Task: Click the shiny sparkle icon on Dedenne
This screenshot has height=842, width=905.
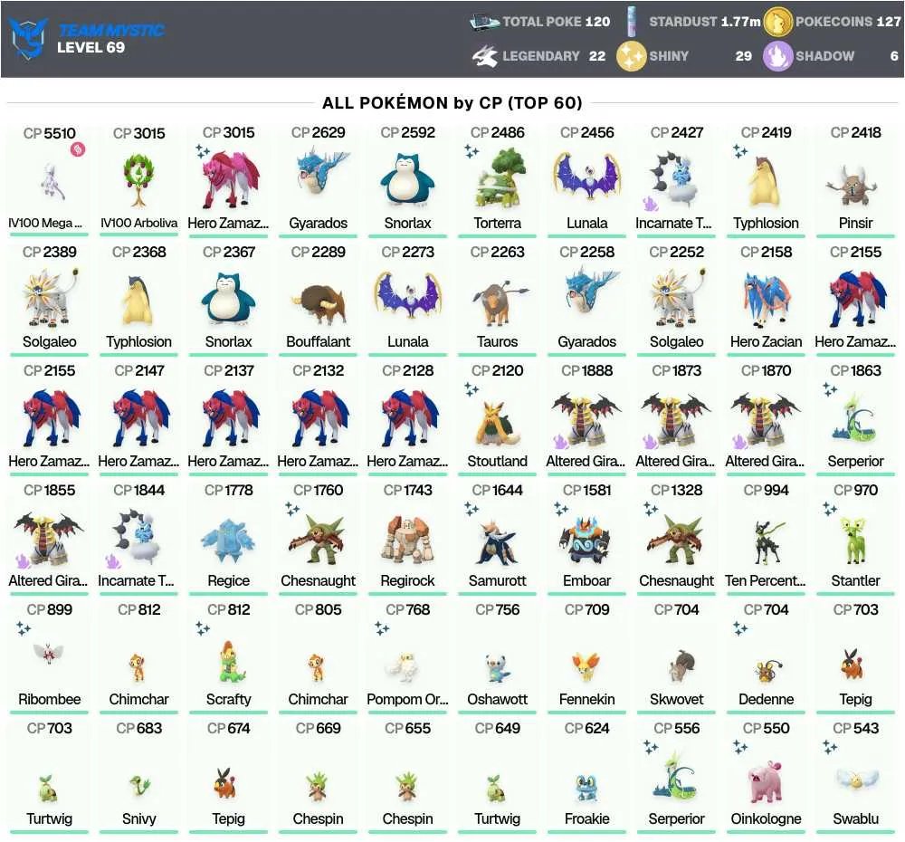Action: pyautogui.click(x=740, y=628)
